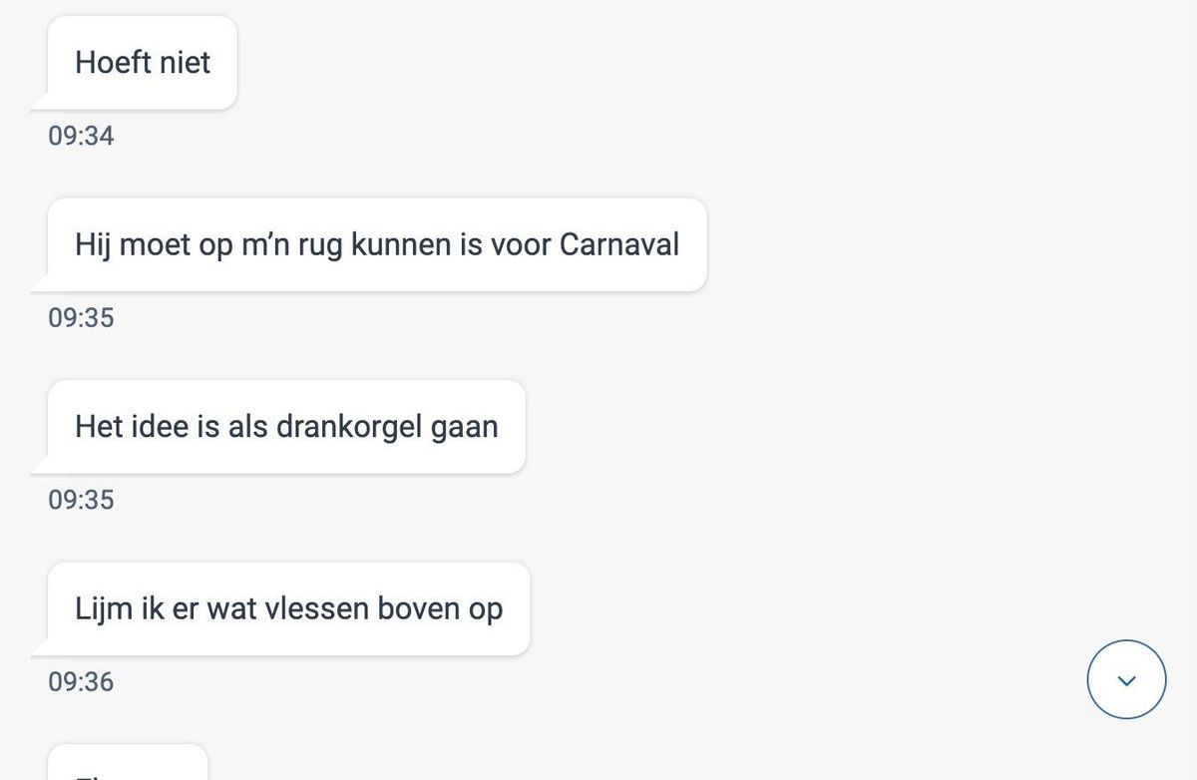Click the 09:35 timestamp below the Carnaval message
This screenshot has height=780, width=1197.
(x=81, y=318)
